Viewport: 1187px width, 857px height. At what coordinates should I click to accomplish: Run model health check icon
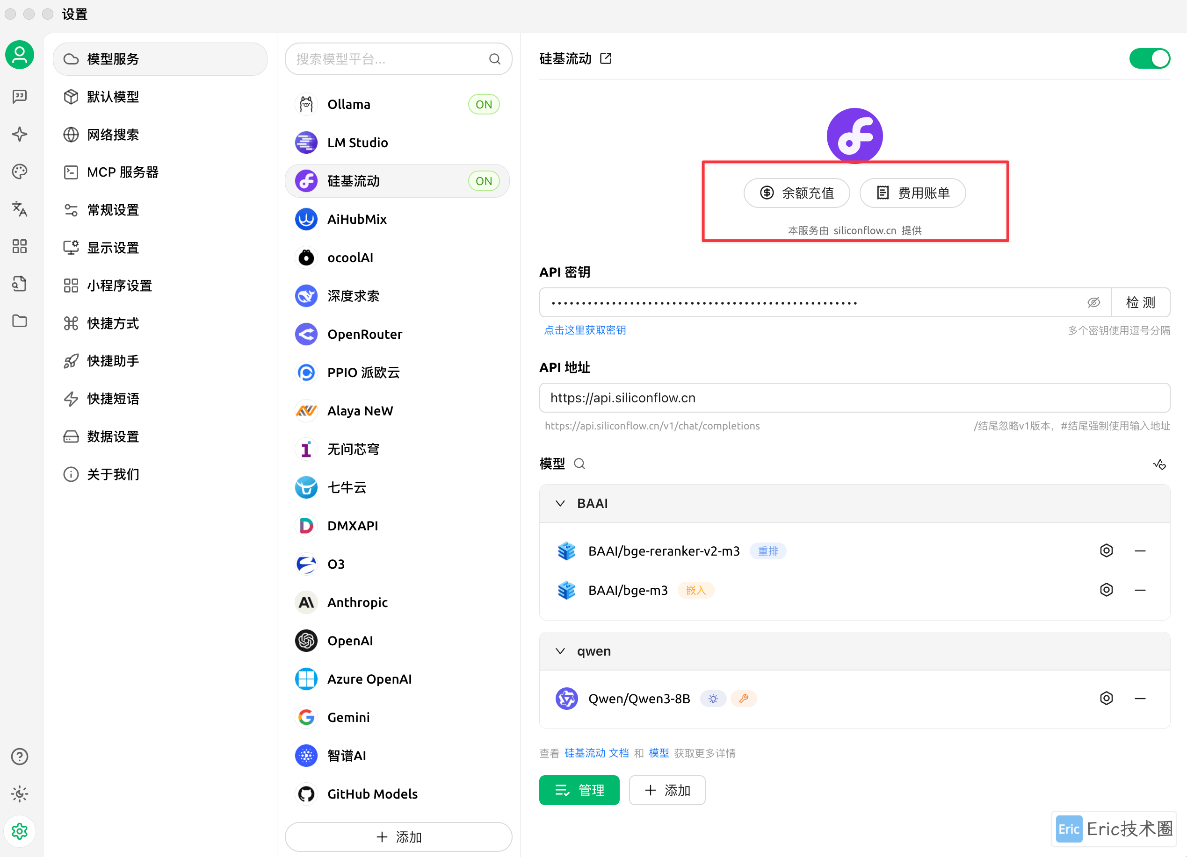click(1160, 464)
